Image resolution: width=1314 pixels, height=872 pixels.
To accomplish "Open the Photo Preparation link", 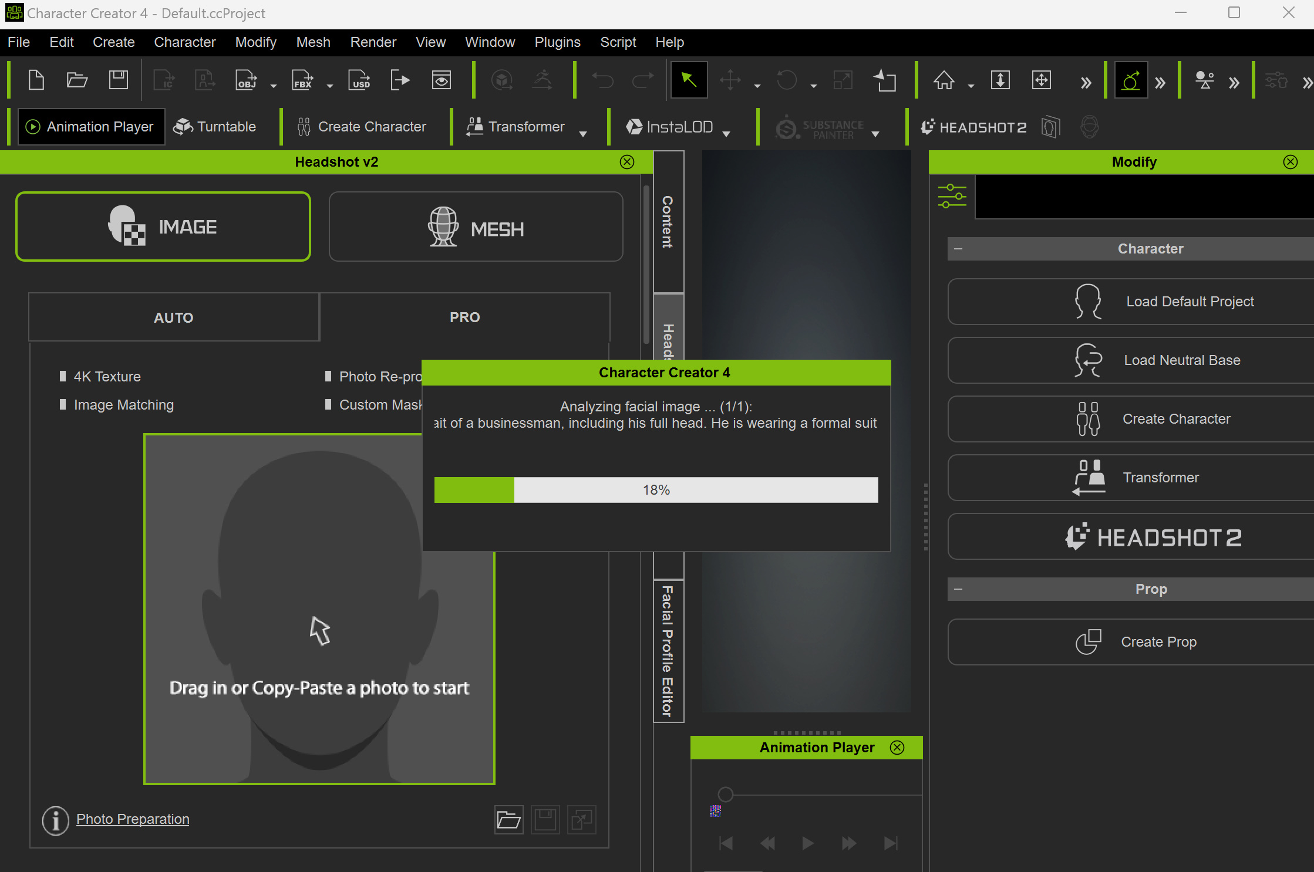I will (133, 819).
